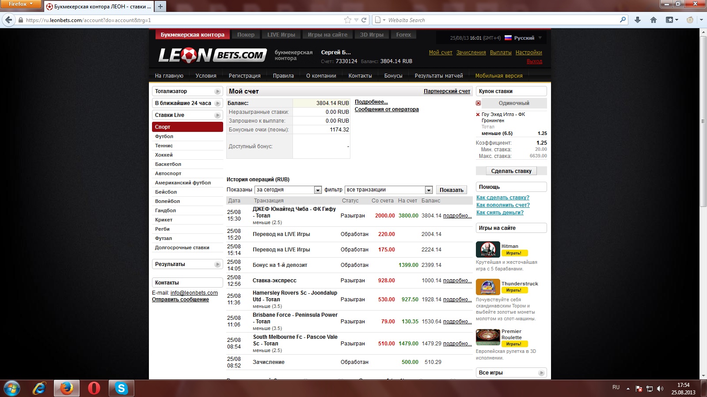Go to the Firefox home page
This screenshot has height=397, width=707.
click(654, 20)
